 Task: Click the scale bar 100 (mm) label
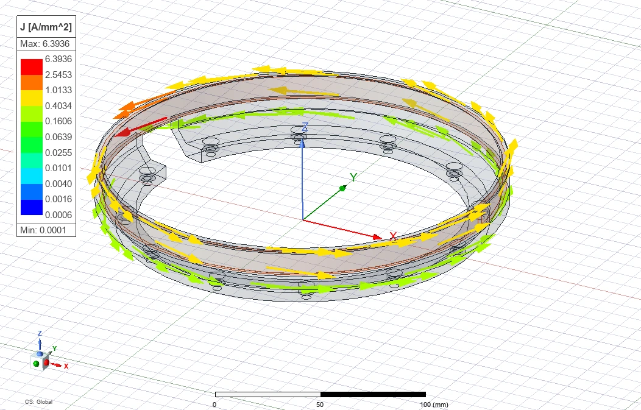pyautogui.click(x=434, y=405)
